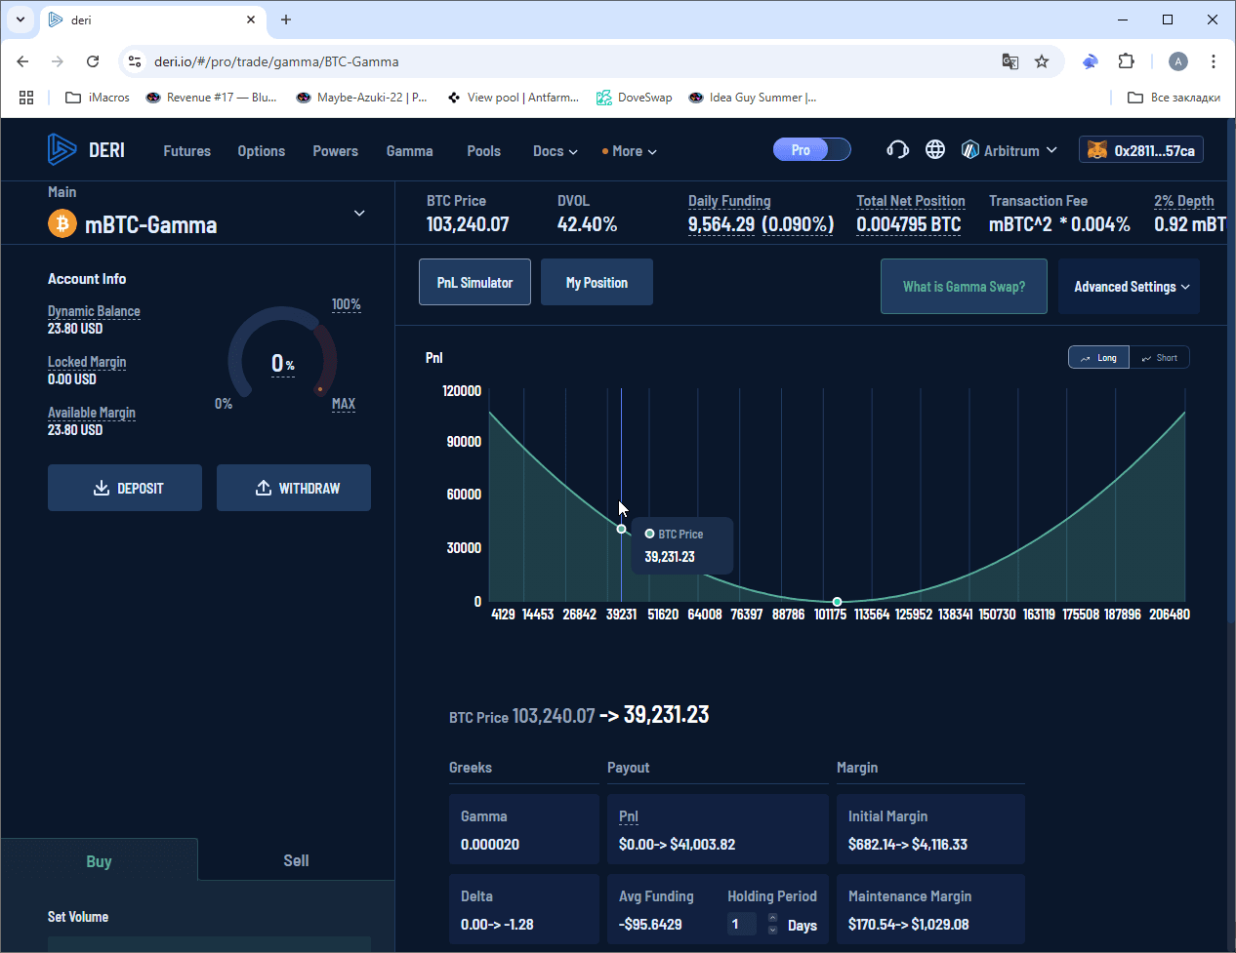Image resolution: width=1236 pixels, height=953 pixels.
Task: Click the Total Net Position label
Action: tap(911, 201)
